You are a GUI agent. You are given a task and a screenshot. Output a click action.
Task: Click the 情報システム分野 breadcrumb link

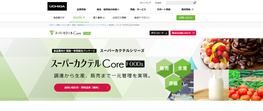click(x=63, y=25)
